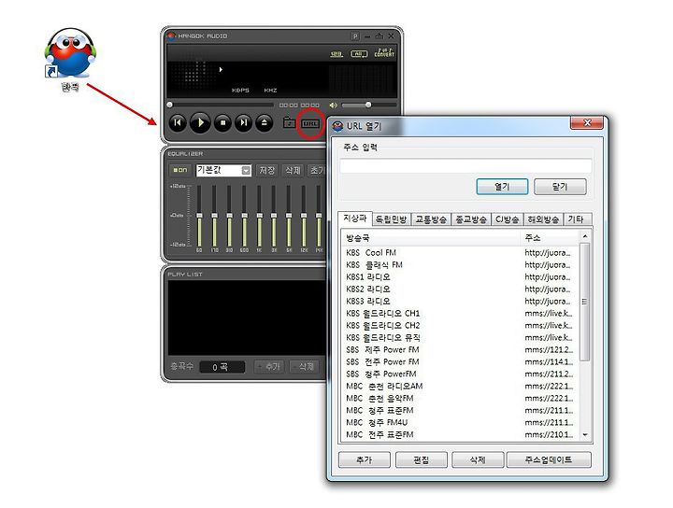Switch to the 기타 tab

[576, 219]
